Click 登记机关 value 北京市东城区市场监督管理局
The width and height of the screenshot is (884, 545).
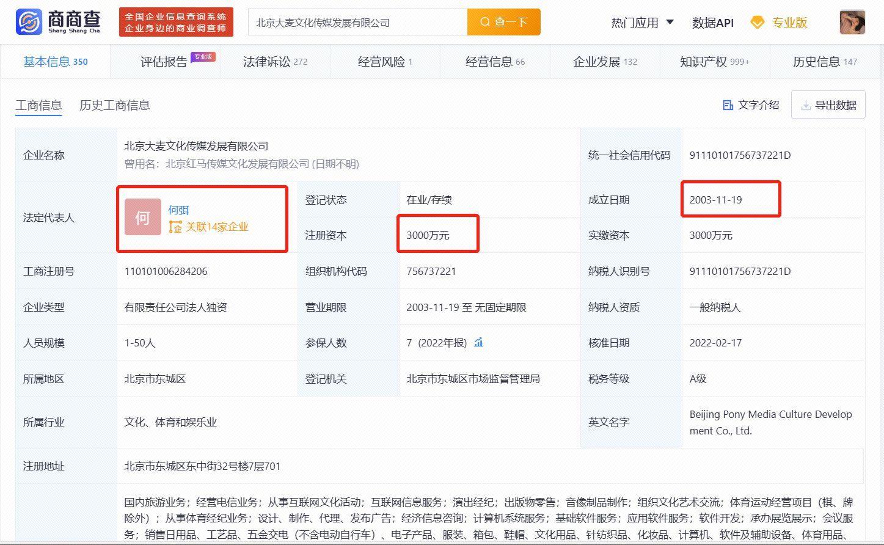[x=473, y=379]
